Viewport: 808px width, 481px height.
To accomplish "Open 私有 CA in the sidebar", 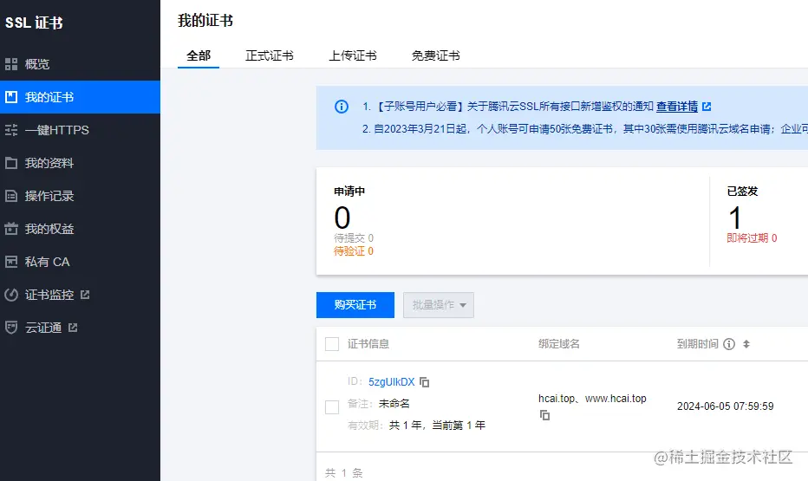I will click(x=80, y=262).
